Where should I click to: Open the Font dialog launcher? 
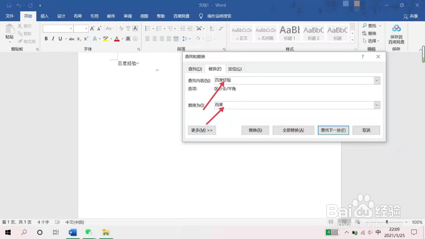(139, 49)
